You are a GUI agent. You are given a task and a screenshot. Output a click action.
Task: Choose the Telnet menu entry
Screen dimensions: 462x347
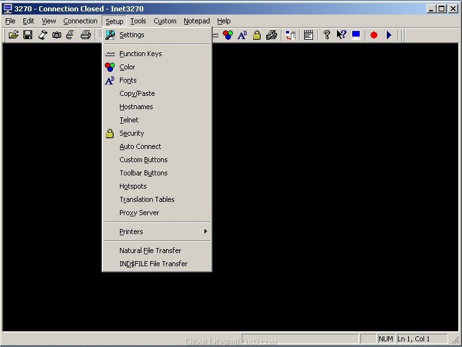tap(157, 120)
